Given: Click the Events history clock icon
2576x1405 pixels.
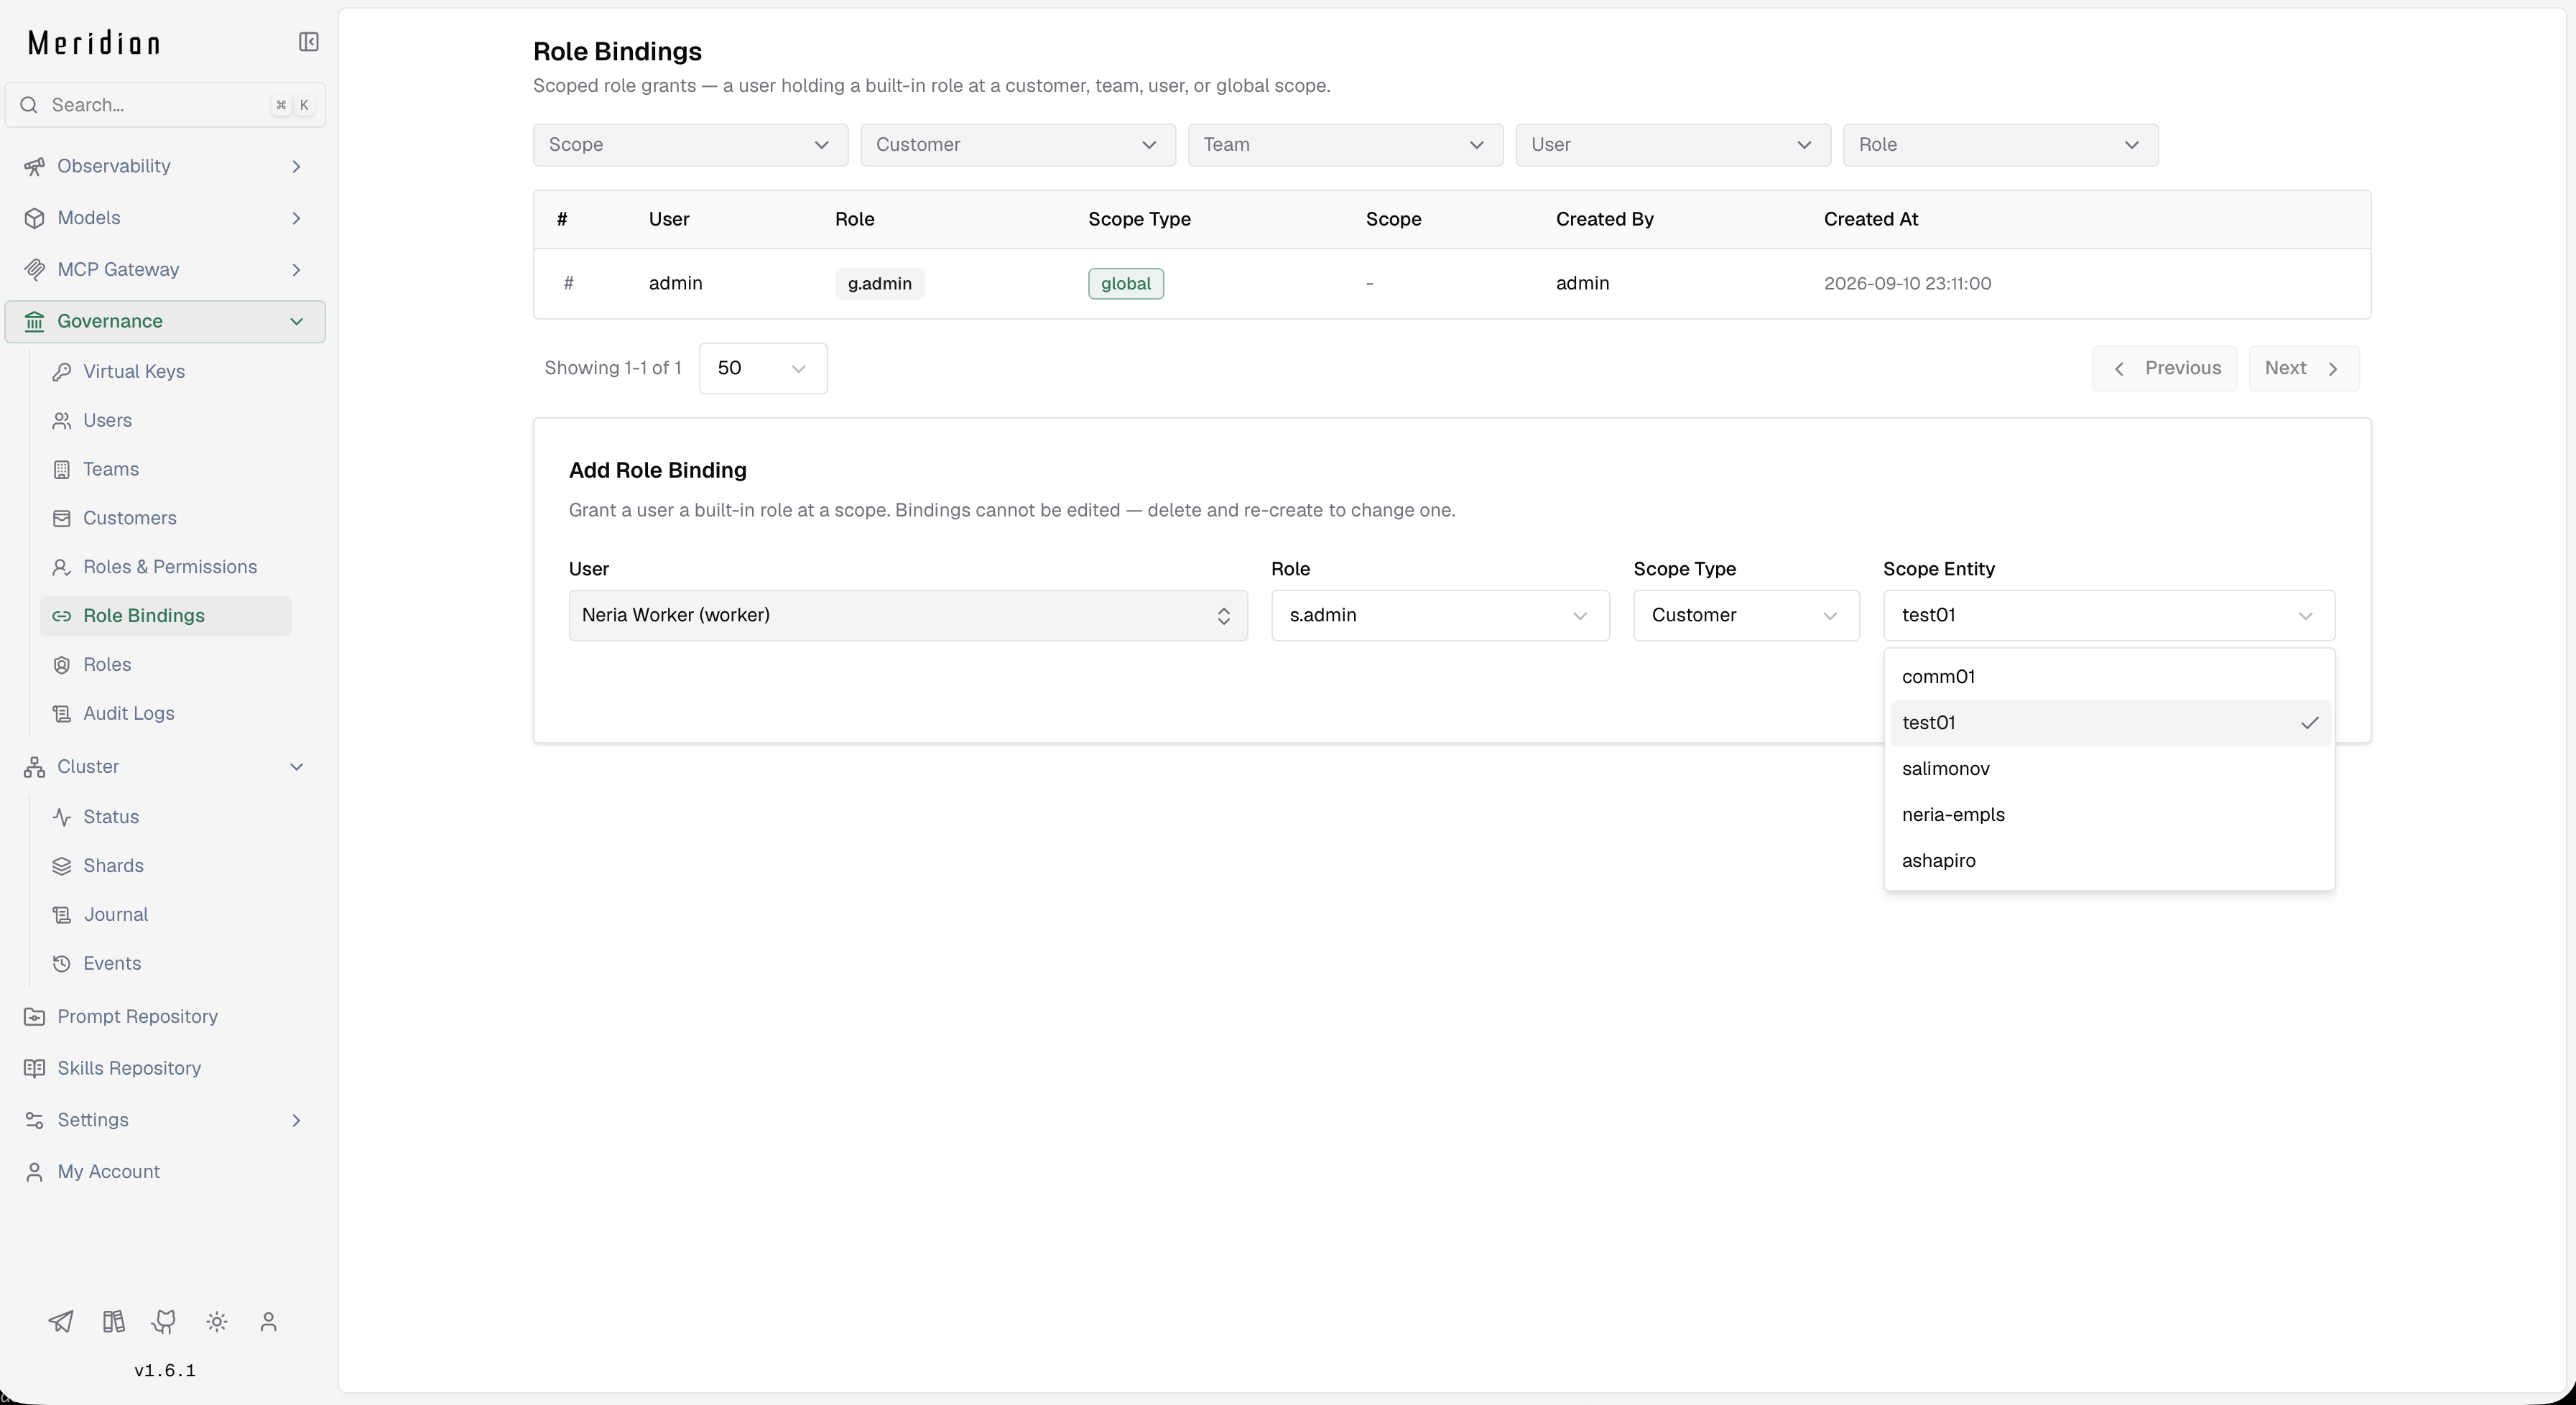Looking at the screenshot, I should [62, 964].
